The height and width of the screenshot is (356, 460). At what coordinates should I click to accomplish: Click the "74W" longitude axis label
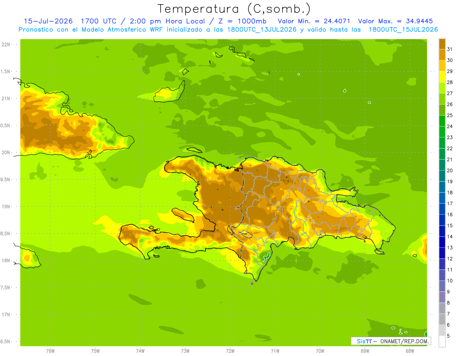pos(140,351)
